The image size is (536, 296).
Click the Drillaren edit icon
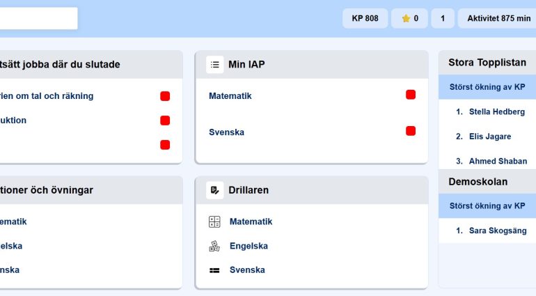(x=214, y=190)
